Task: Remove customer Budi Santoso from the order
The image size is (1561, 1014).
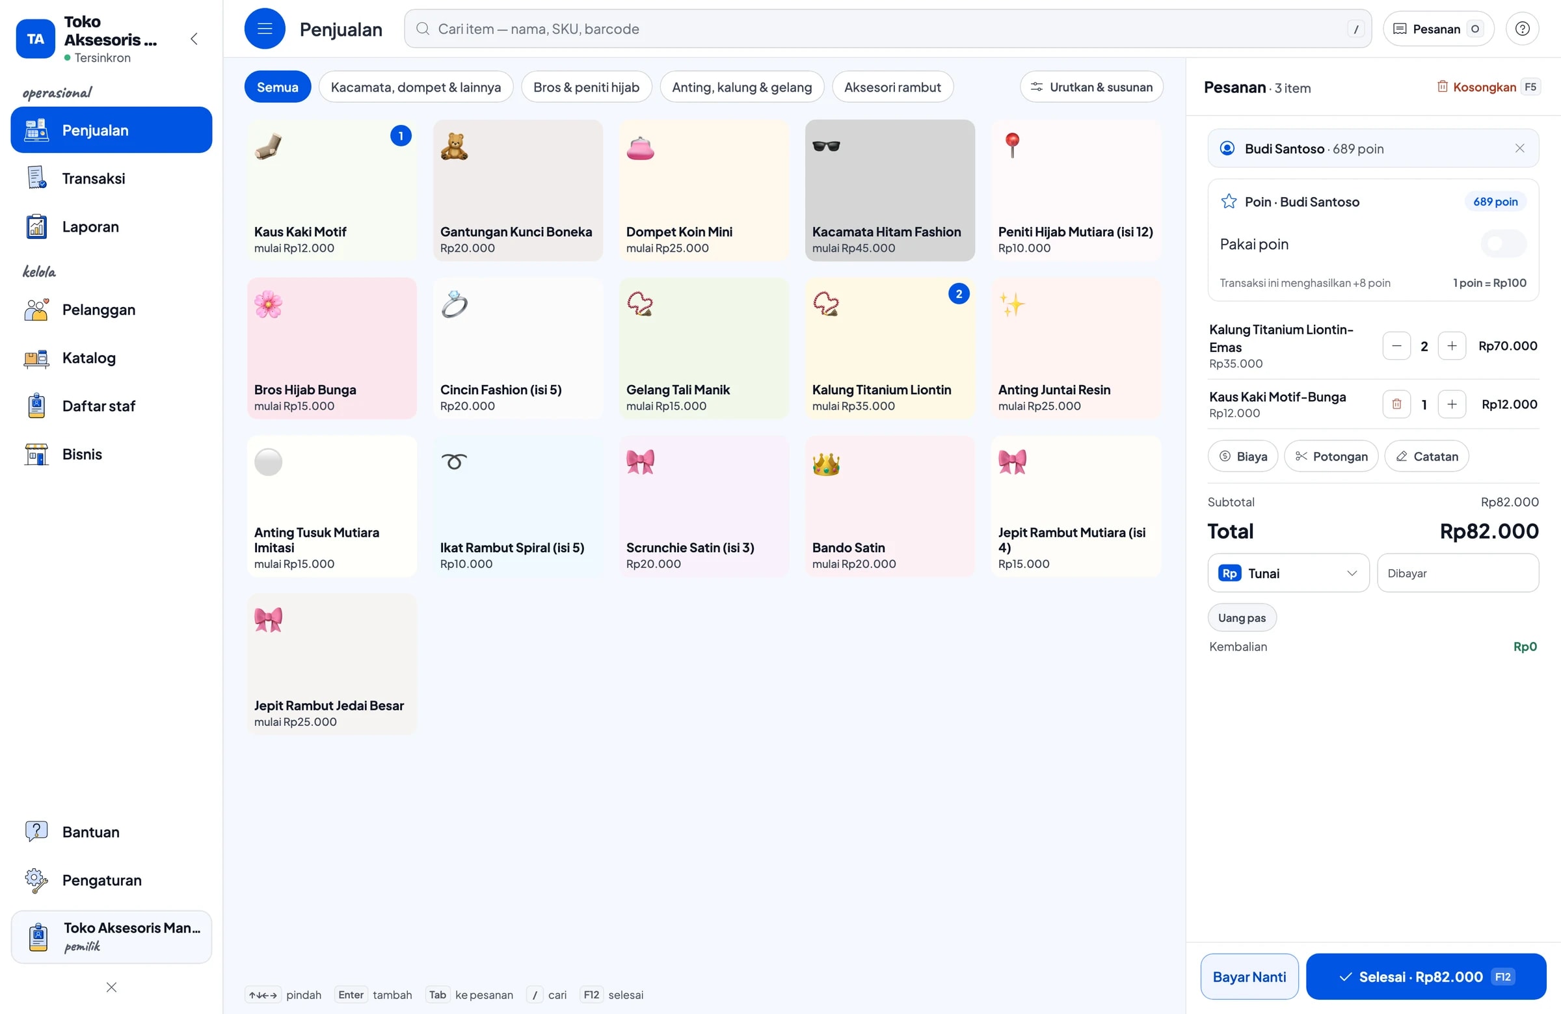Action: [x=1519, y=148]
